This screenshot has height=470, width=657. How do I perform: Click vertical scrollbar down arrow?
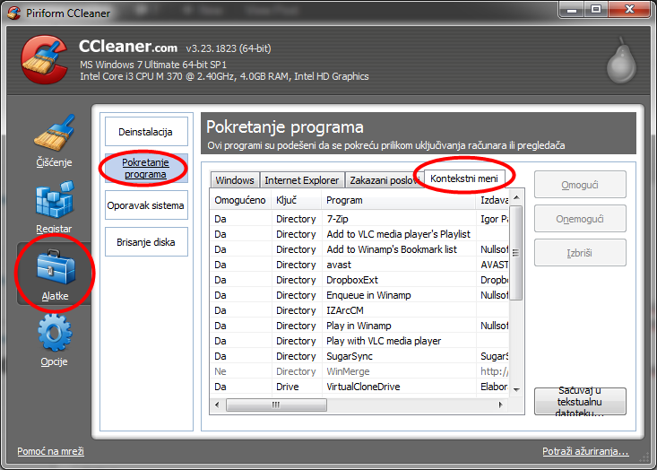click(516, 389)
